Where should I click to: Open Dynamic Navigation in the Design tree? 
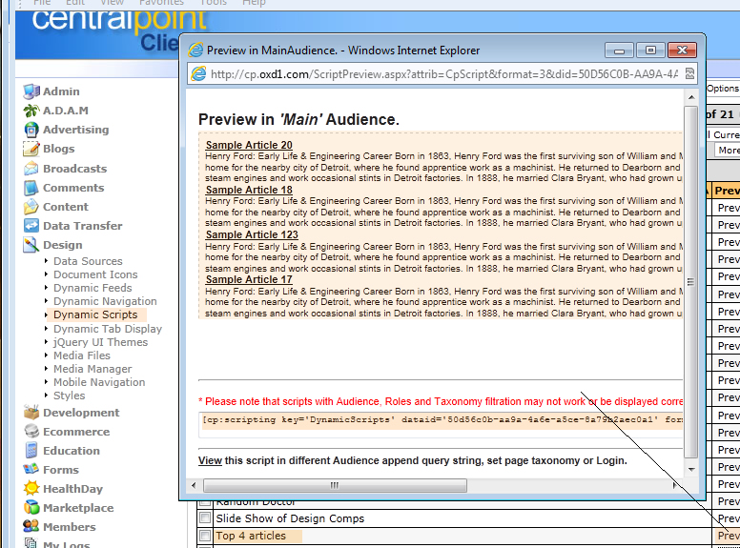[x=105, y=301]
